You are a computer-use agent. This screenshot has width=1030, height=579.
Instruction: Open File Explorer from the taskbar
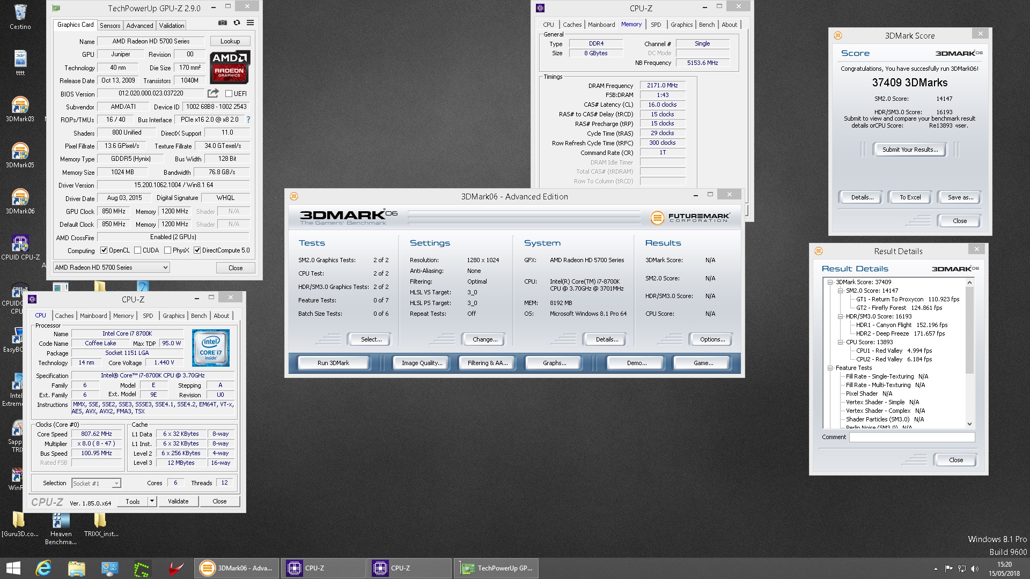point(77,568)
